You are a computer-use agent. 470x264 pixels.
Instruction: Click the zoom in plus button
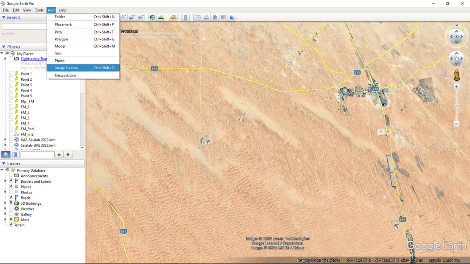456,87
